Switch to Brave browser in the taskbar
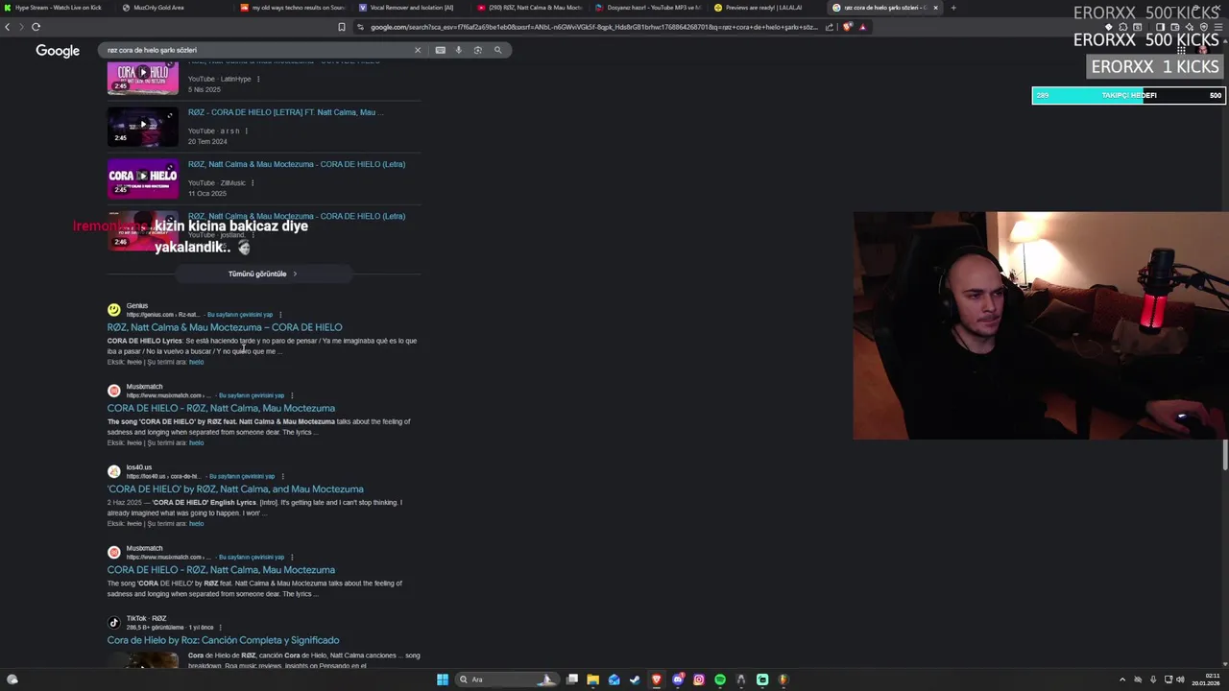 (x=657, y=679)
